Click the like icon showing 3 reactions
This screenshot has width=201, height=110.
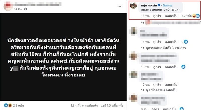point(186,42)
